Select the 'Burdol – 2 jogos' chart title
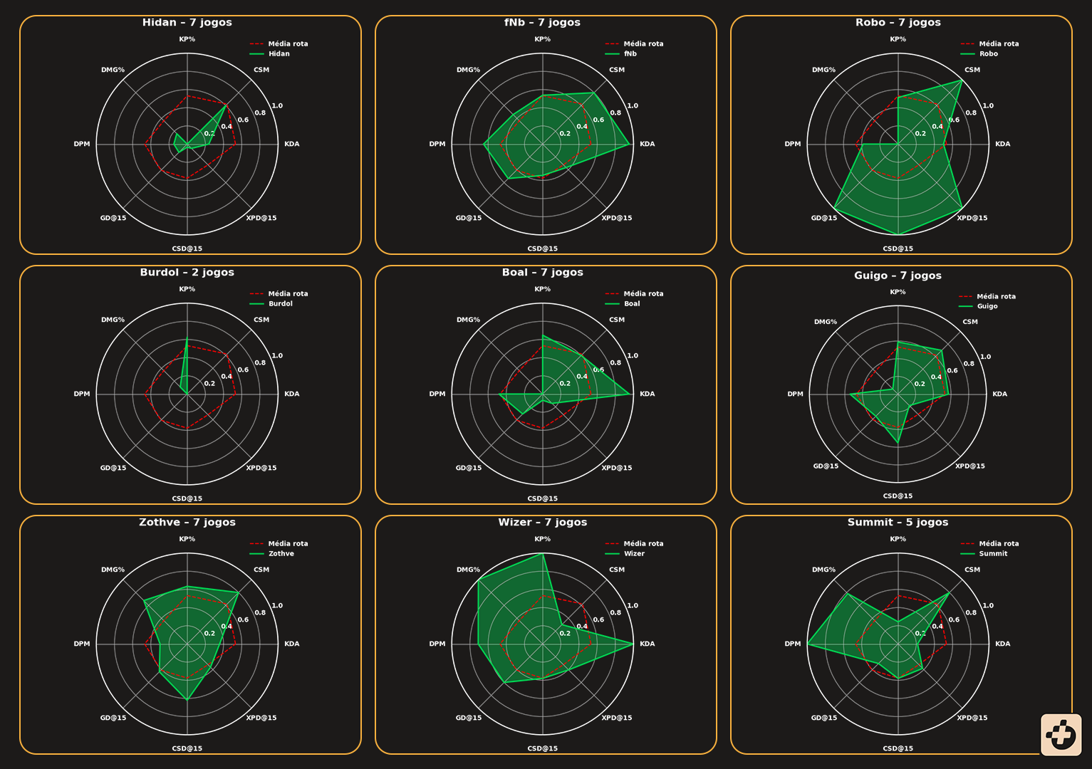The height and width of the screenshot is (769, 1092). (187, 273)
